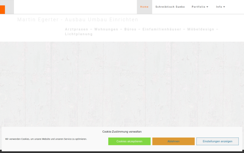This screenshot has height=153, width=244.
Task: Expand the Portfolio dropdown arrow
Action: click(x=207, y=7)
